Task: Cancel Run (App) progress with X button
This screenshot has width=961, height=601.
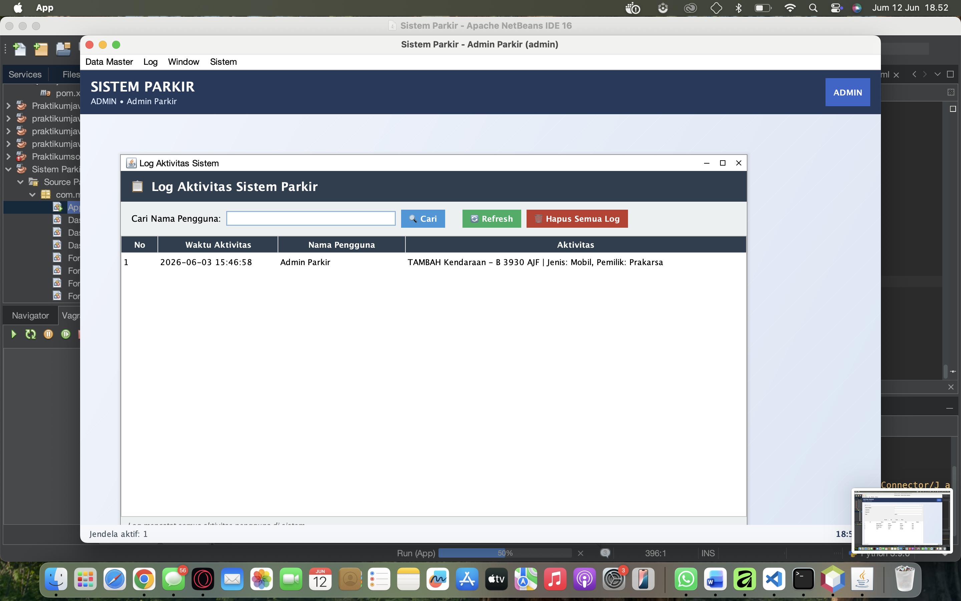Action: [581, 553]
